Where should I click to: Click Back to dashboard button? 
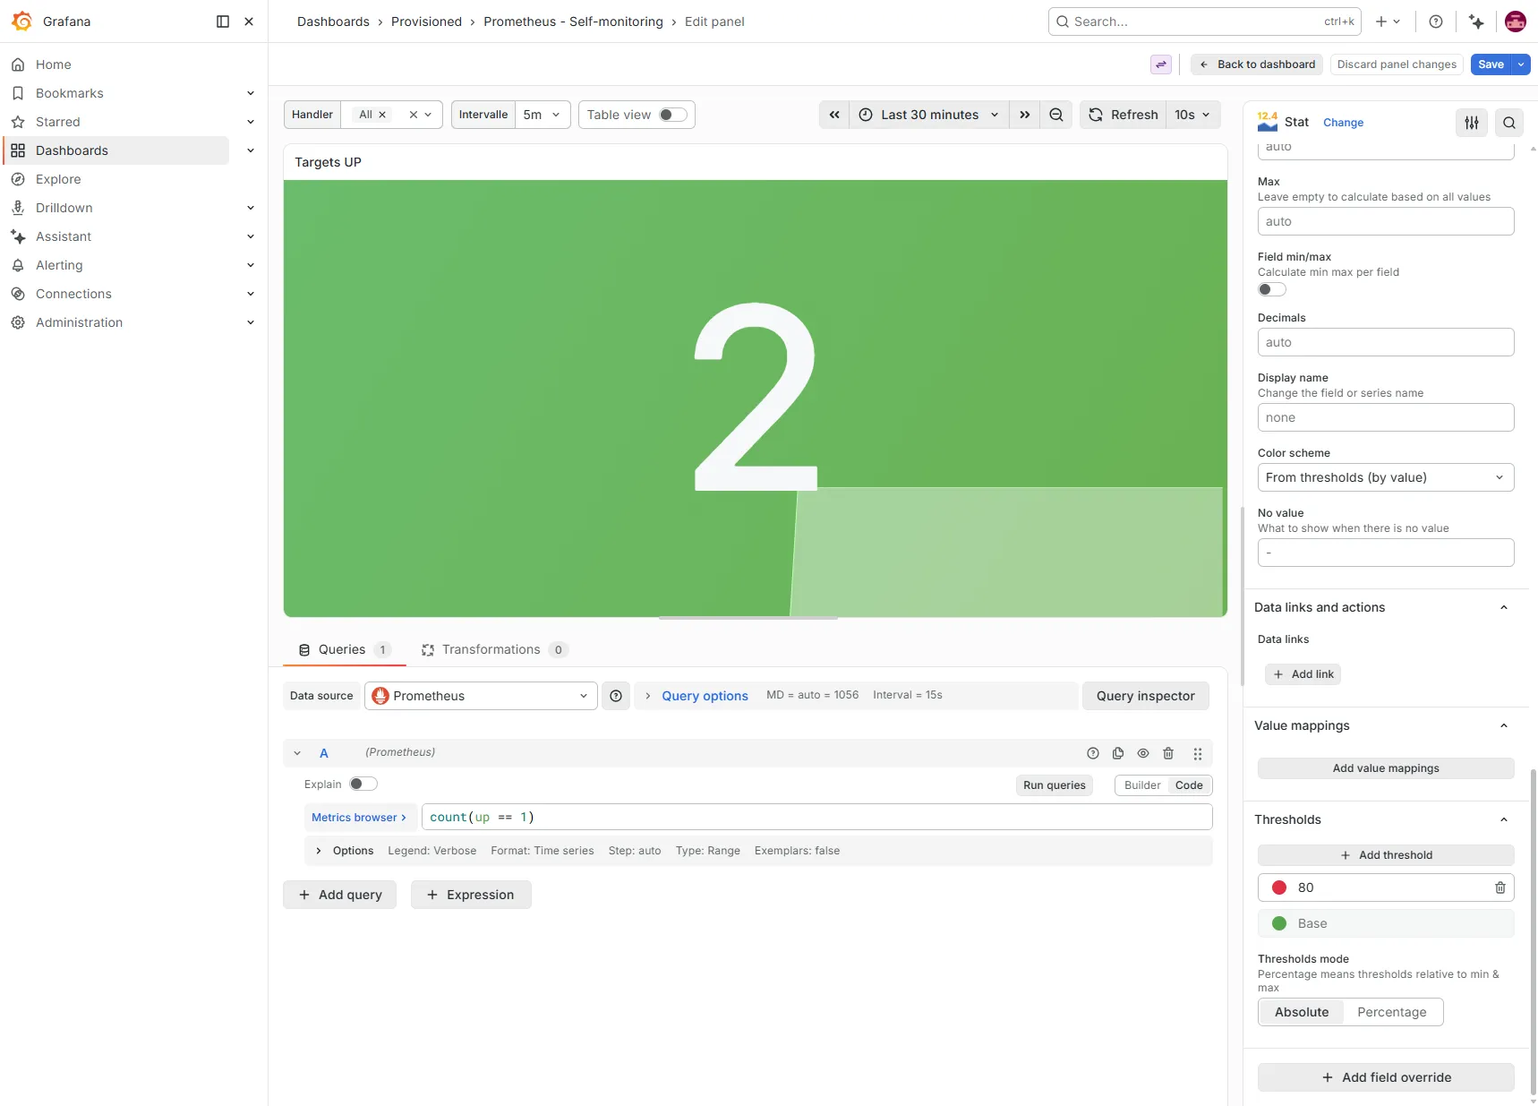(x=1257, y=64)
